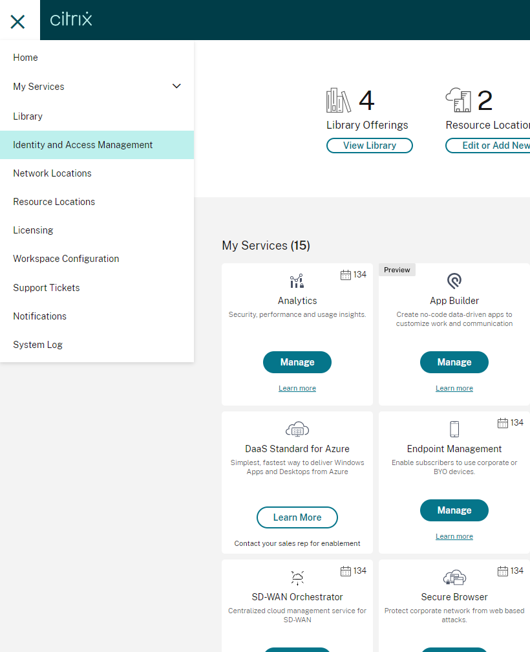Close the navigation menu with X icon
Screen dimensions: 530x652
tap(18, 21)
